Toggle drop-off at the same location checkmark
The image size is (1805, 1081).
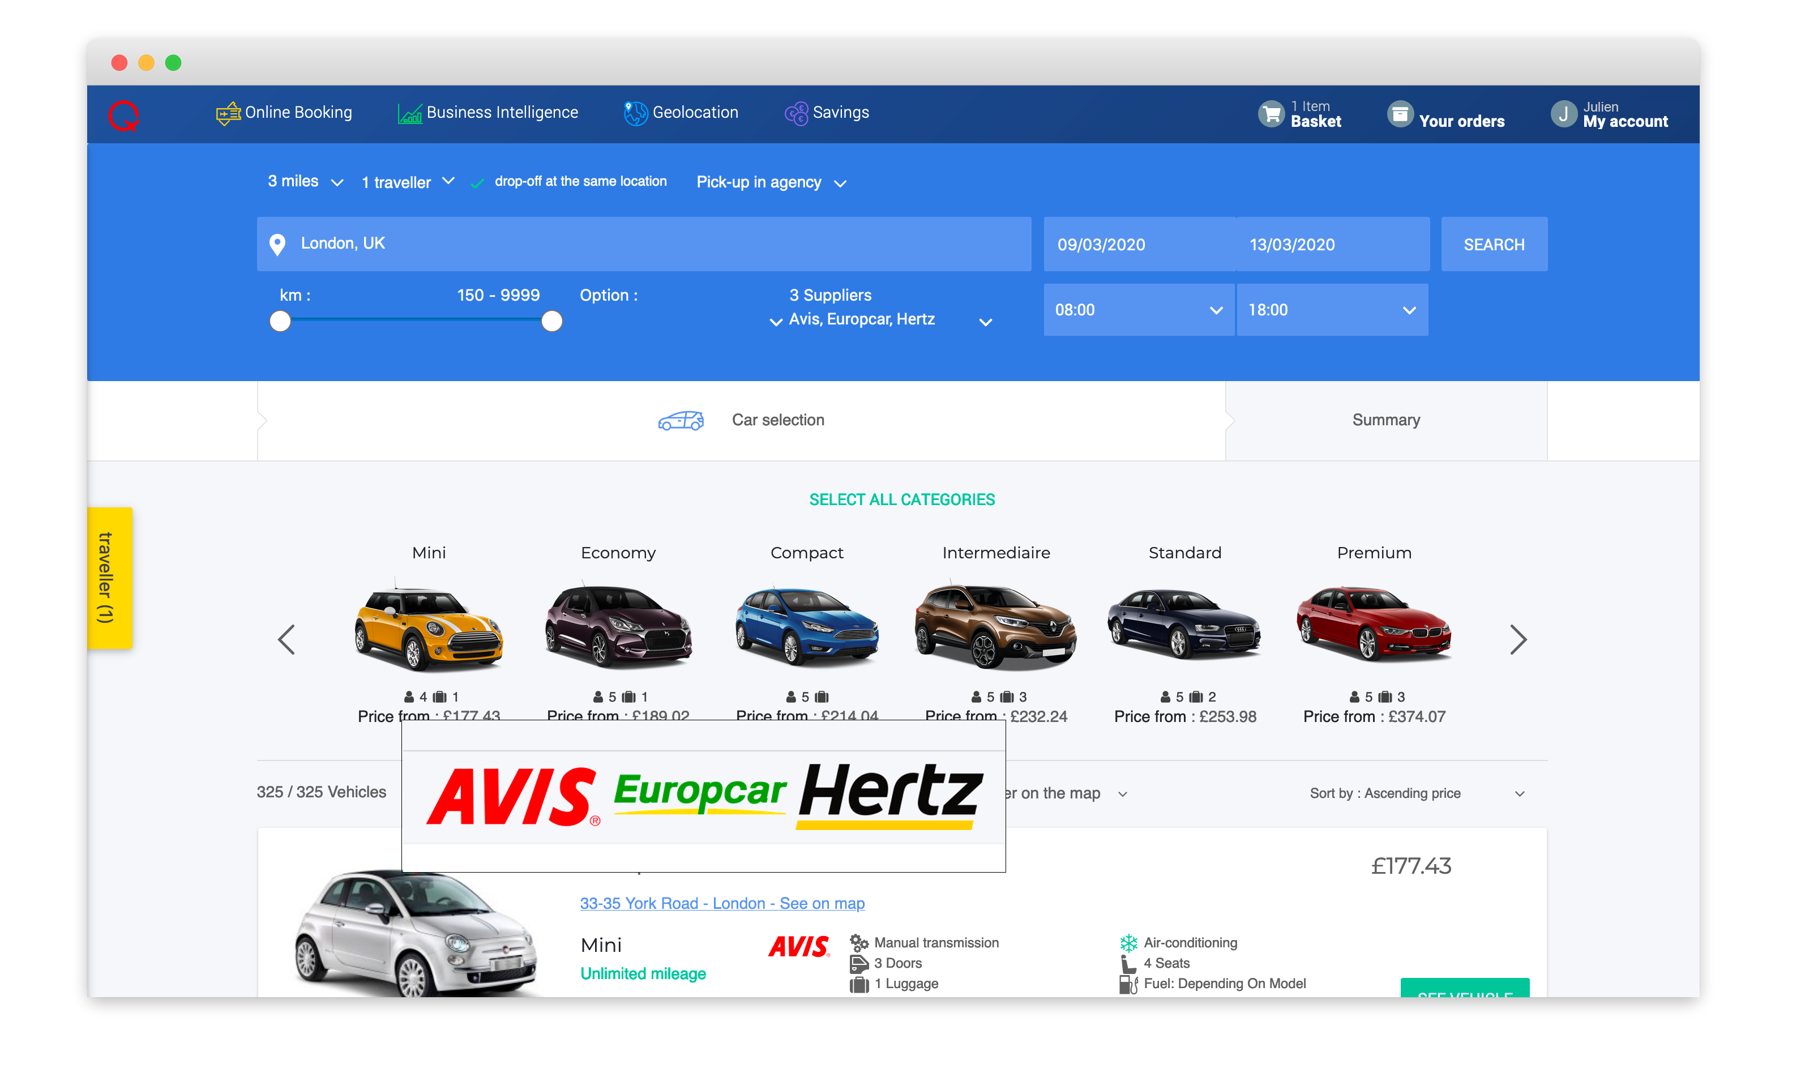[477, 183]
